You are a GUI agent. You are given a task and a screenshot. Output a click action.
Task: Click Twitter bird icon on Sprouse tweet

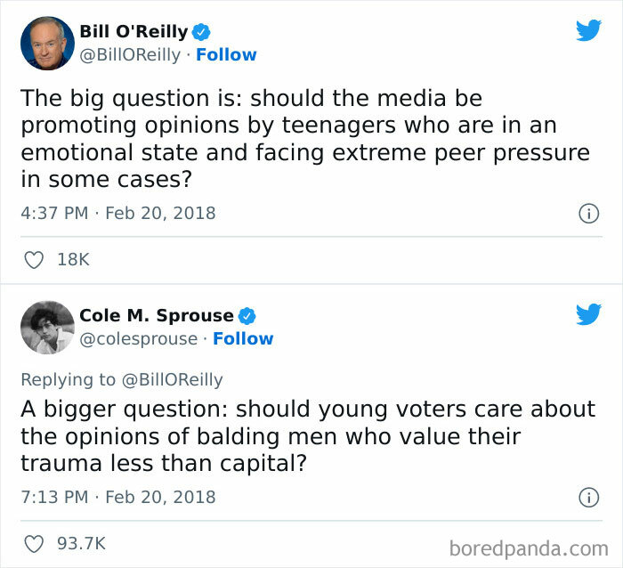pos(588,314)
